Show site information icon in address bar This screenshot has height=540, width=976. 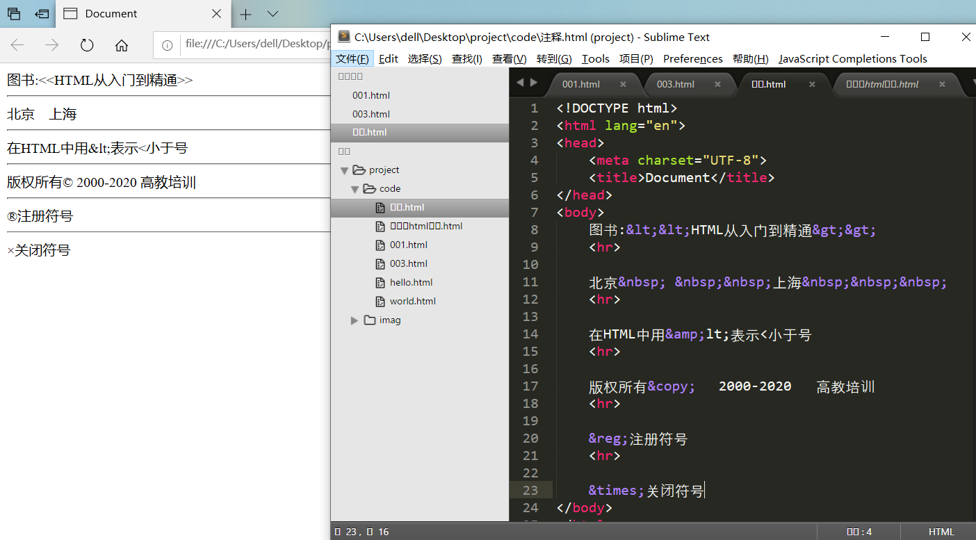[167, 45]
